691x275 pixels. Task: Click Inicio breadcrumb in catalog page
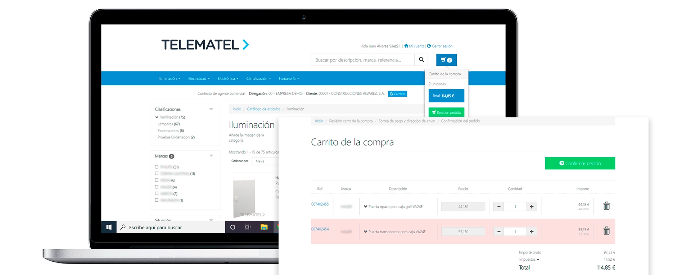coord(237,109)
